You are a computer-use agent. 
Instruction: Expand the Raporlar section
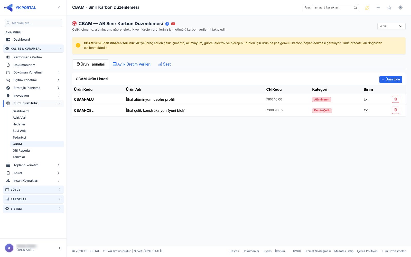[x=33, y=199]
